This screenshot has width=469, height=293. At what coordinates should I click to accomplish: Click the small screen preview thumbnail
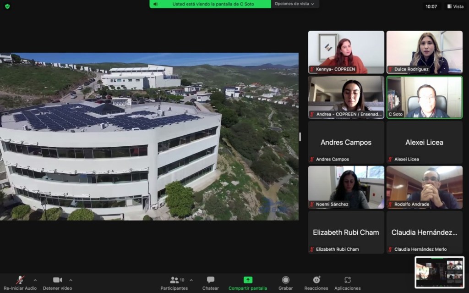[439, 272]
